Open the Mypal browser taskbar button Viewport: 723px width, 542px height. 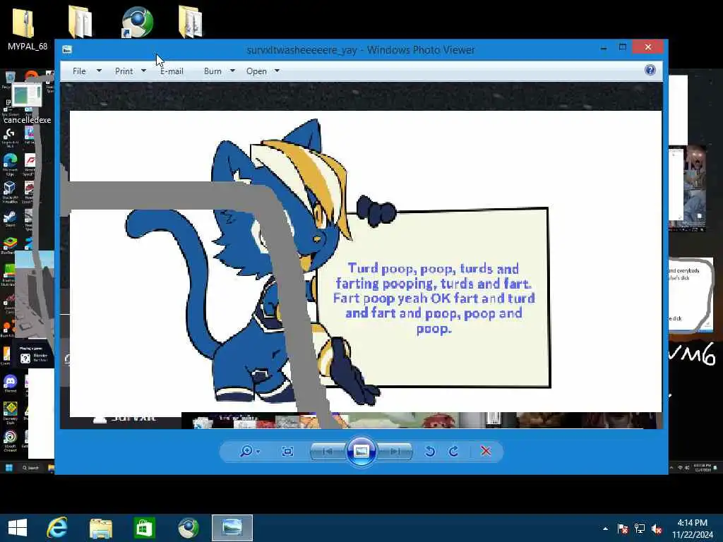click(x=188, y=528)
